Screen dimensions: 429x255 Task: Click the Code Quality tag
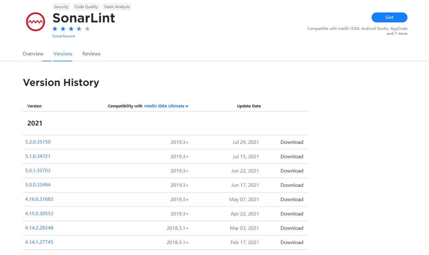[86, 7]
